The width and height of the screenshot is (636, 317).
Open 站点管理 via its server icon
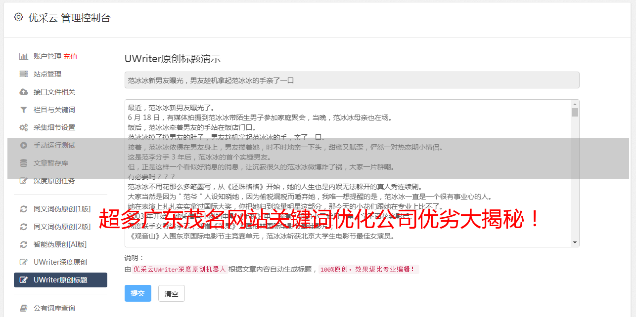point(23,74)
